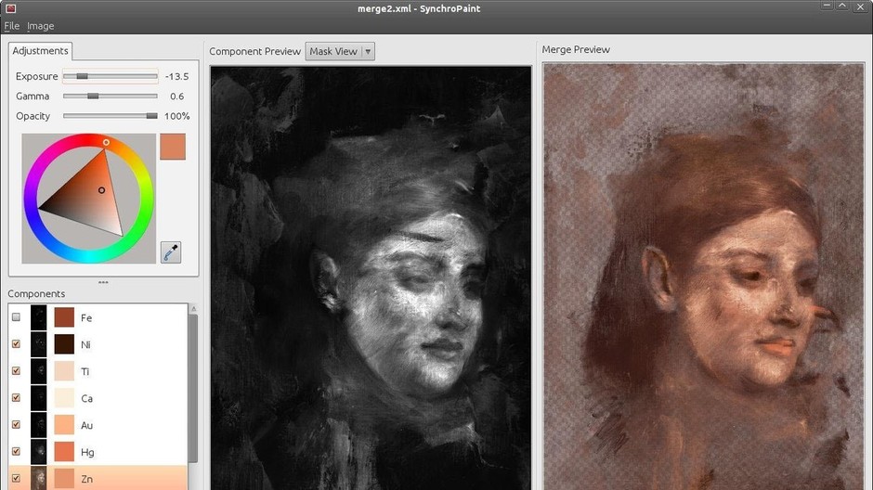This screenshot has height=490, width=873.
Task: Toggle the Hg component checkbox
Action: click(x=16, y=451)
